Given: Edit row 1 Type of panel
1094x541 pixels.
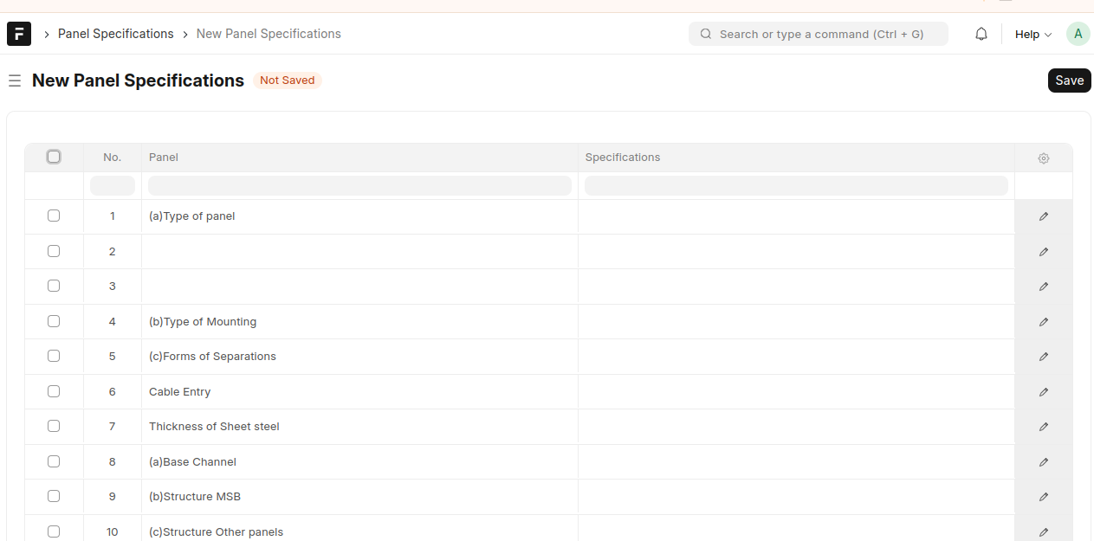Looking at the screenshot, I should [1043, 216].
